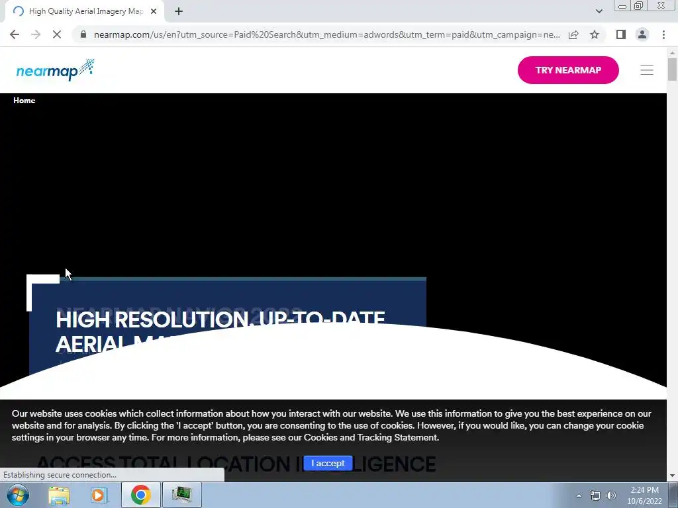The image size is (678, 508).
Task: Minimize the Chrome window
Action: [x=622, y=6]
